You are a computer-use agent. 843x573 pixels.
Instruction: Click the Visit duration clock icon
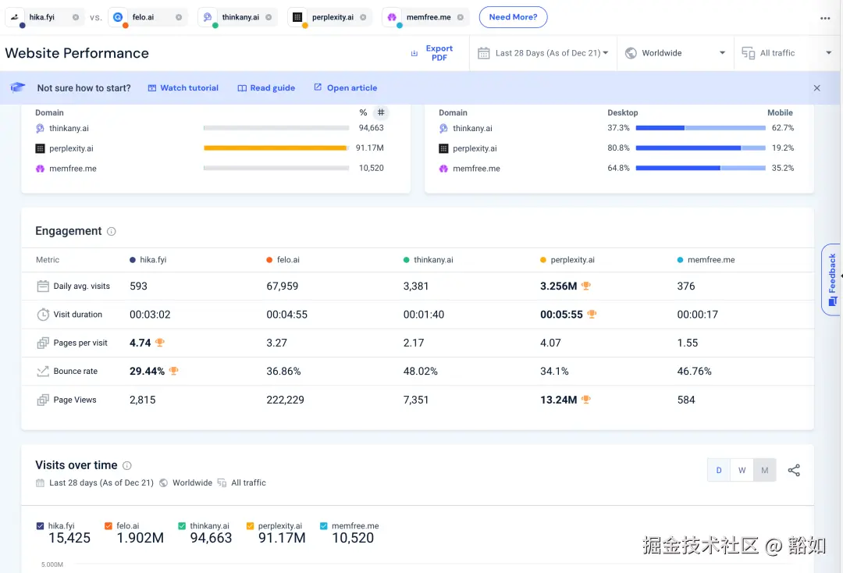click(43, 315)
